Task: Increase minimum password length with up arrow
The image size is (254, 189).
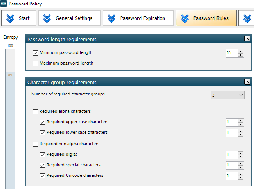Action: [x=241, y=51]
